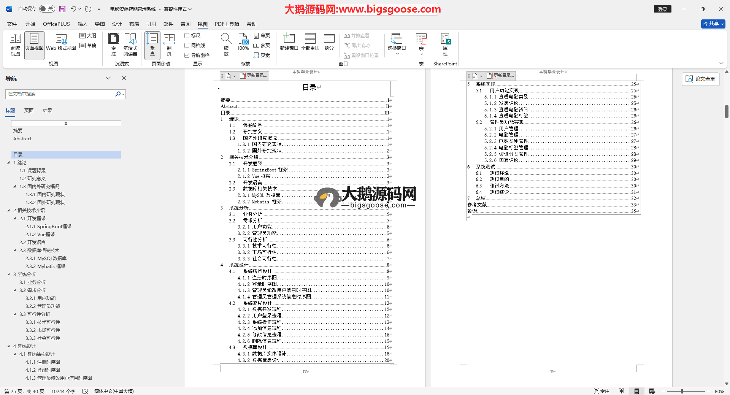Set zoom to 100% via ribbon
The width and height of the screenshot is (730, 395).
(243, 42)
